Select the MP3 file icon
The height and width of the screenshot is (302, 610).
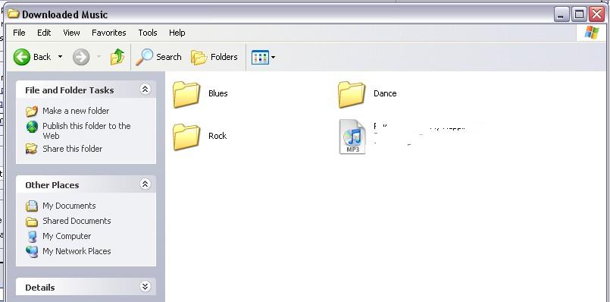click(352, 137)
